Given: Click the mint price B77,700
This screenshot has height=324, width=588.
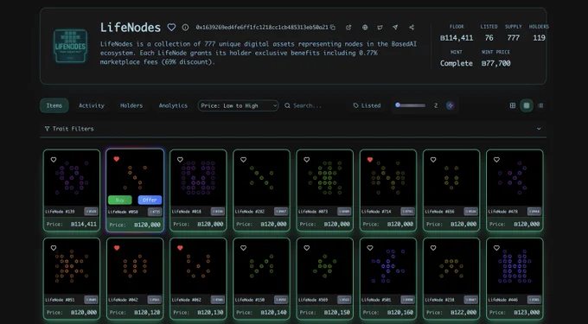Looking at the screenshot, I should point(496,63).
